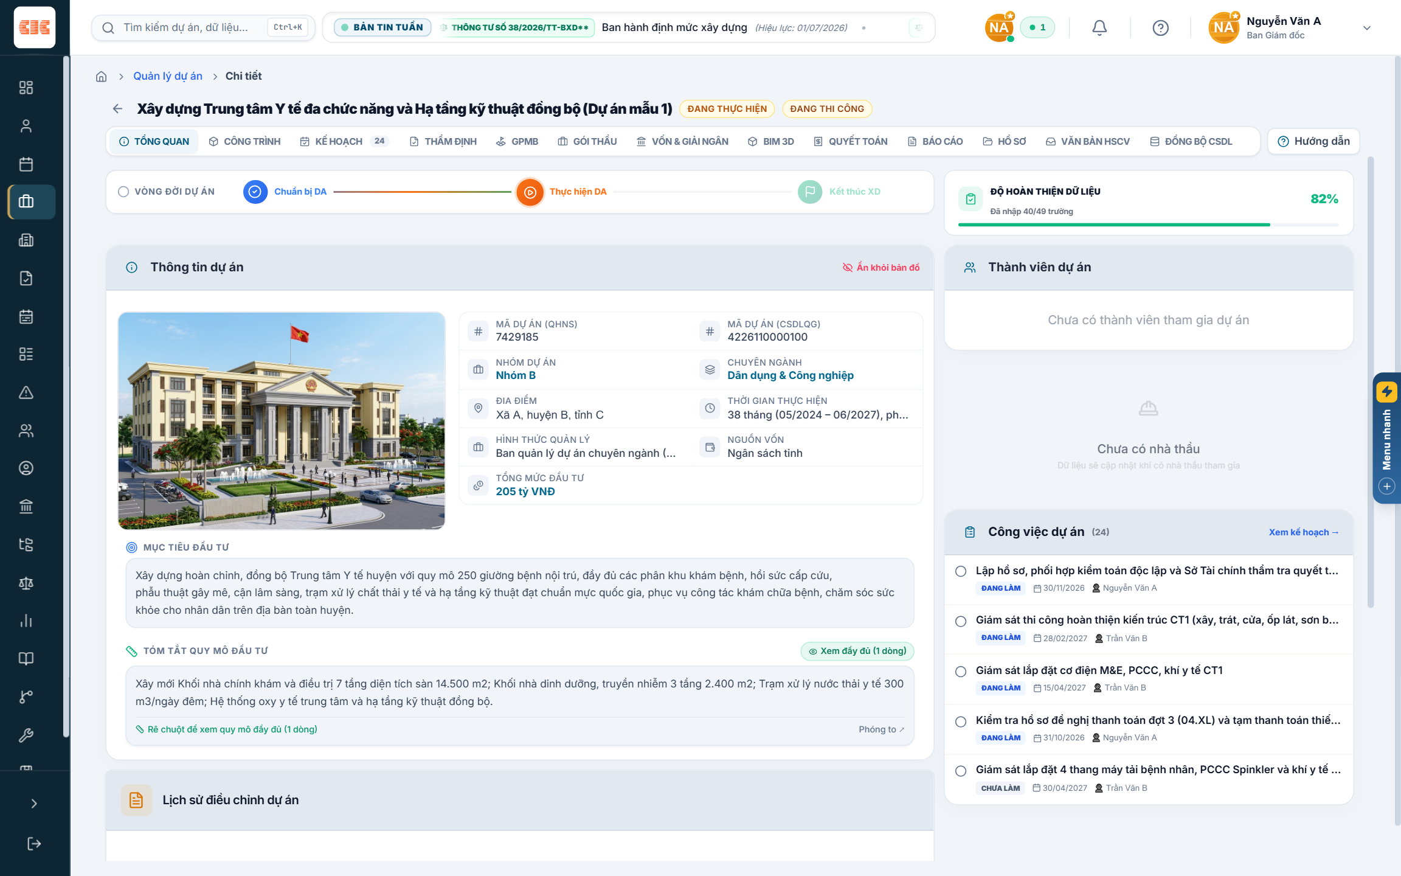Click the logout icon in the sidebar
Image resolution: width=1401 pixels, height=876 pixels.
click(34, 843)
